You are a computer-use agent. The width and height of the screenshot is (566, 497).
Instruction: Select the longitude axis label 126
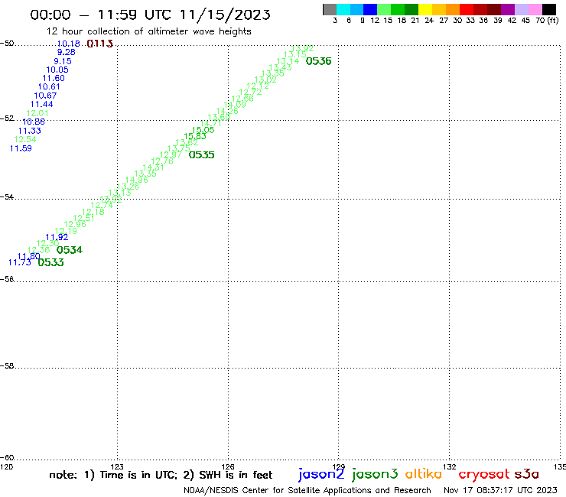point(228,466)
